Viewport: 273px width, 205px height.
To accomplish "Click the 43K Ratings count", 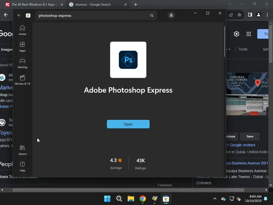I will 140,164.
